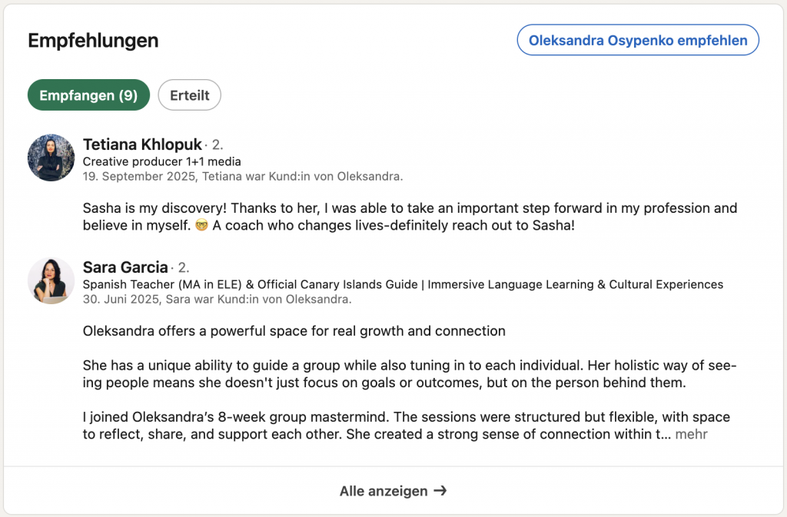Click the '2.' degree badge next to Tetiana Khlopuk

(218, 145)
